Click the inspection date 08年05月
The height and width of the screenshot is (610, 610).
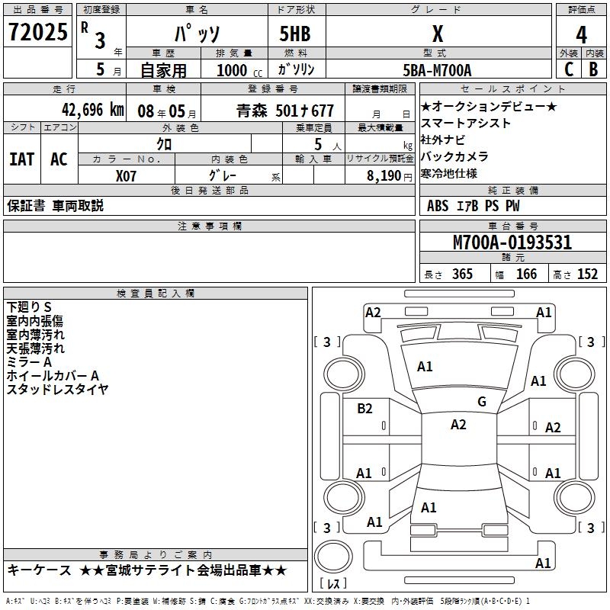point(167,111)
